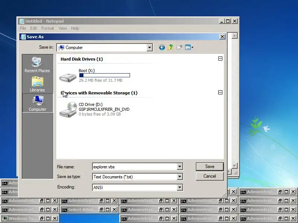Click Boot (X:) capacity bar
Image resolution: width=298 pixels, height=223 pixels.
pyautogui.click(x=105, y=75)
